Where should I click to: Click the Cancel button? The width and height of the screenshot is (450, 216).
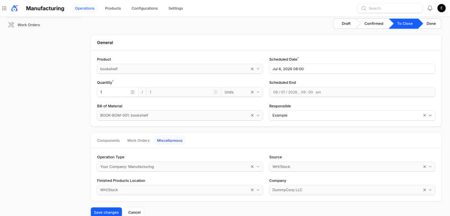(134, 212)
